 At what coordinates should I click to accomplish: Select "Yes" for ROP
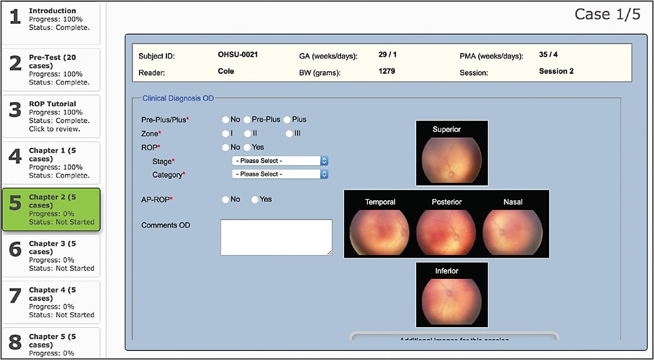point(247,147)
